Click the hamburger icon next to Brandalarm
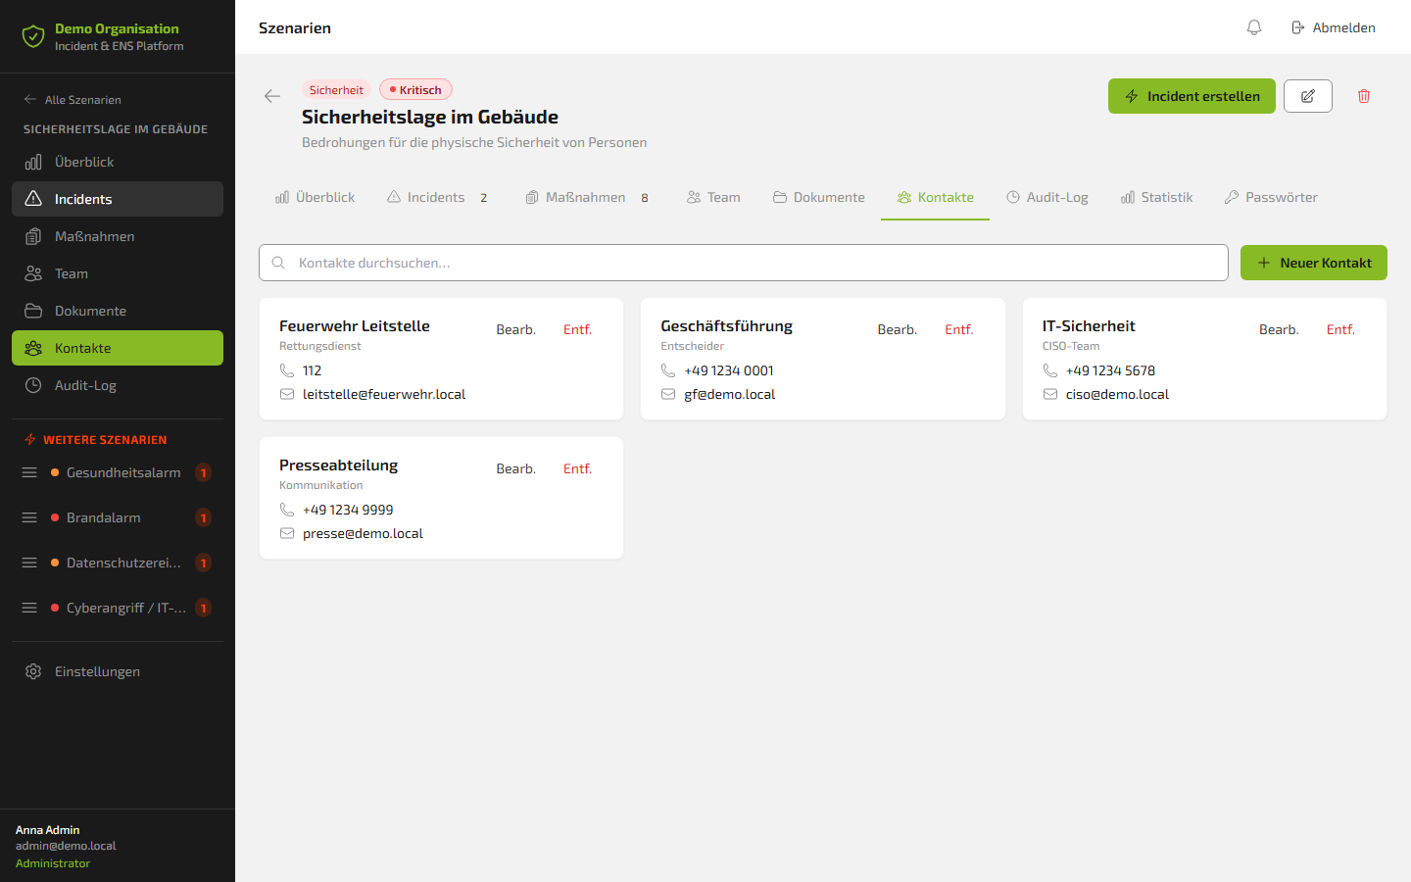The width and height of the screenshot is (1411, 882). coord(29,517)
